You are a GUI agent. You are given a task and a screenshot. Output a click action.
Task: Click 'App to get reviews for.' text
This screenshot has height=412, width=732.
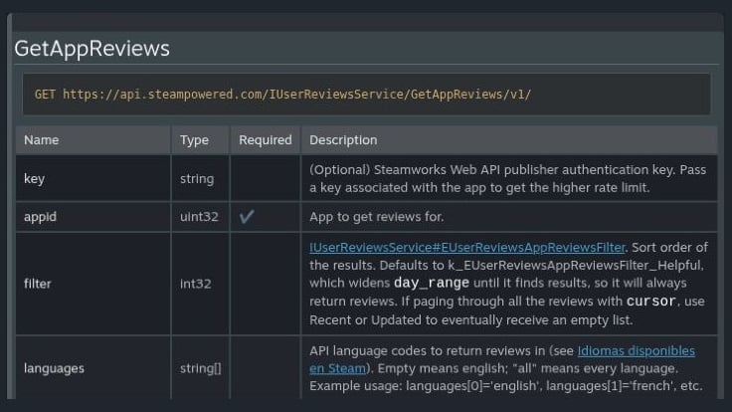coord(376,217)
